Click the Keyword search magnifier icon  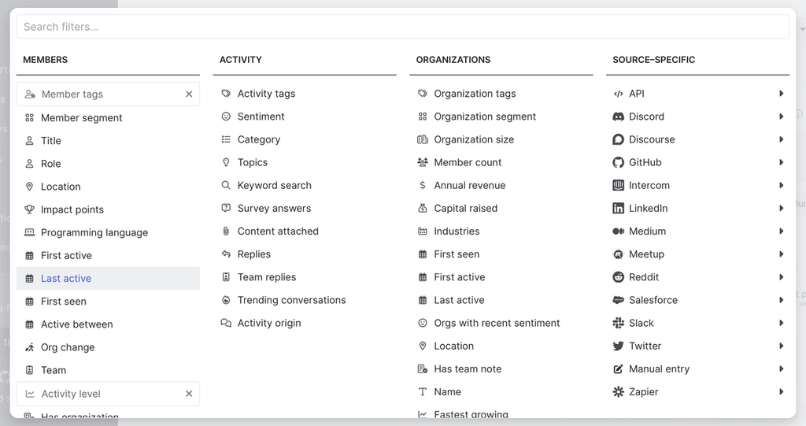(x=226, y=185)
